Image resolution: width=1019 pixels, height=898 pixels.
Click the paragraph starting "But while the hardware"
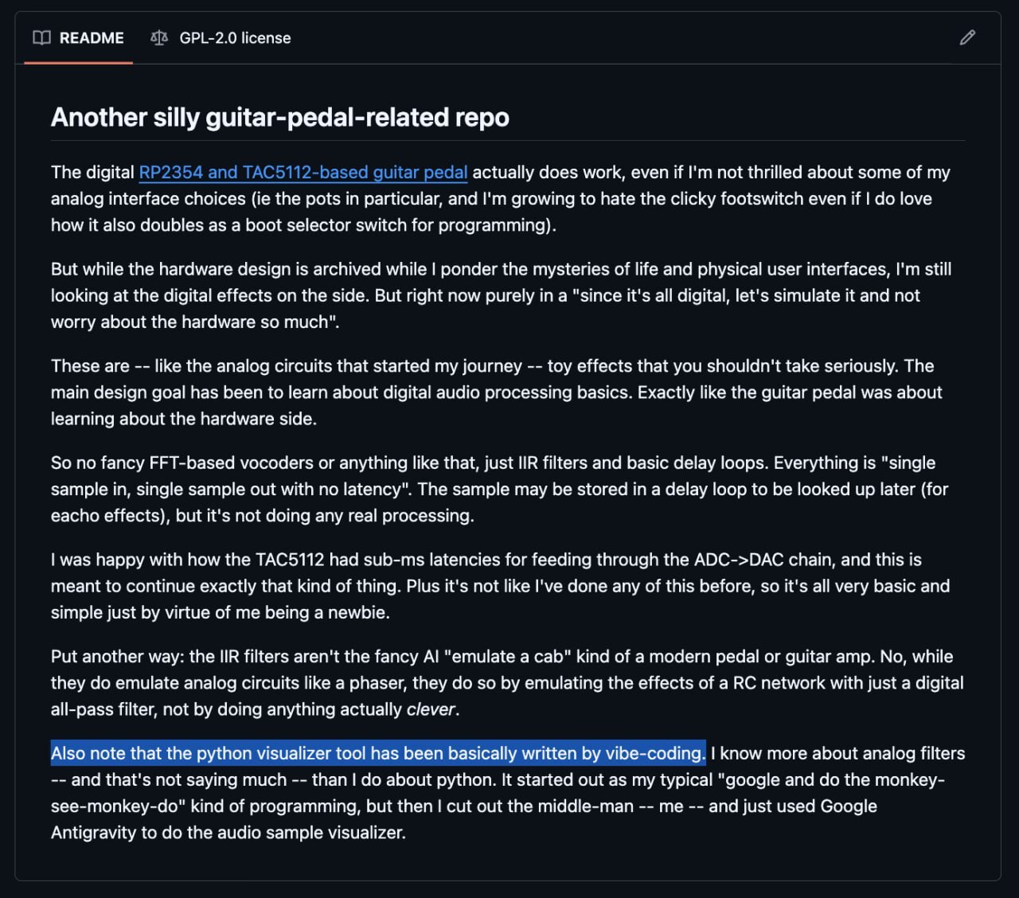point(501,295)
